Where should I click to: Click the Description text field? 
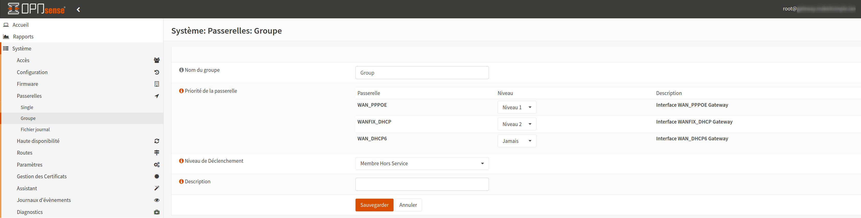click(422, 184)
